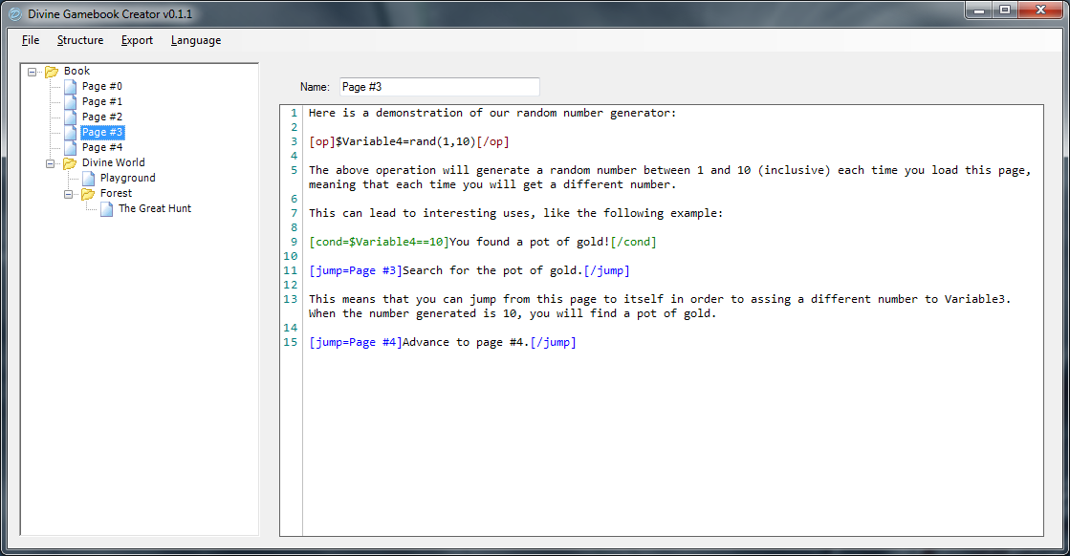Collapse the Forest folder node

(70, 193)
